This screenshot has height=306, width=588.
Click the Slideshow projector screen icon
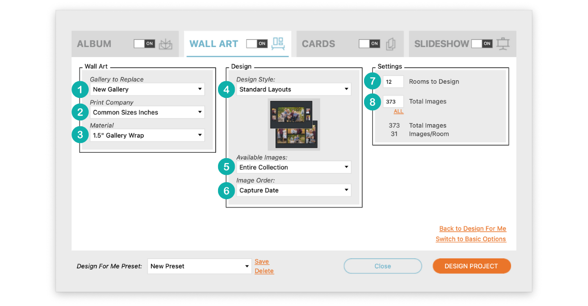(503, 44)
